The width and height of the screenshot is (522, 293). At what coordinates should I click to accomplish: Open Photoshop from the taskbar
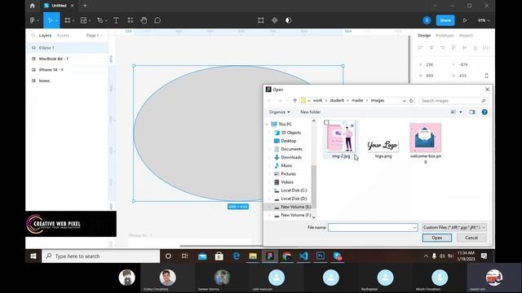(x=321, y=256)
